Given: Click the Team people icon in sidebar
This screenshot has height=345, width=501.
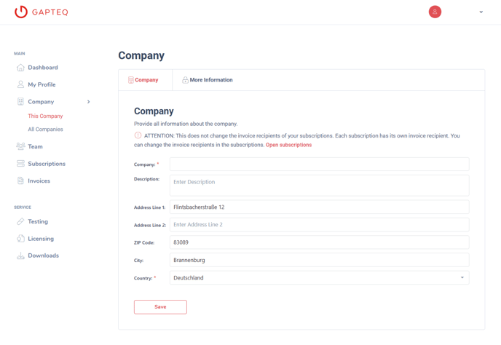Looking at the screenshot, I should 20,146.
